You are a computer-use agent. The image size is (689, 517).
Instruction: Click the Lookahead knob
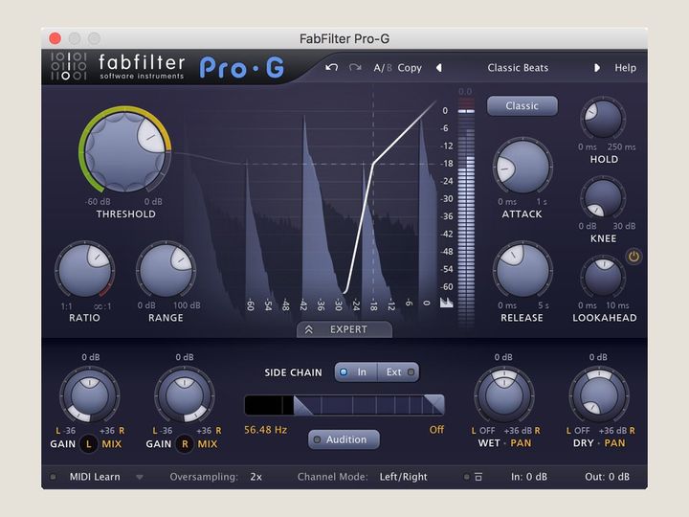coord(603,278)
